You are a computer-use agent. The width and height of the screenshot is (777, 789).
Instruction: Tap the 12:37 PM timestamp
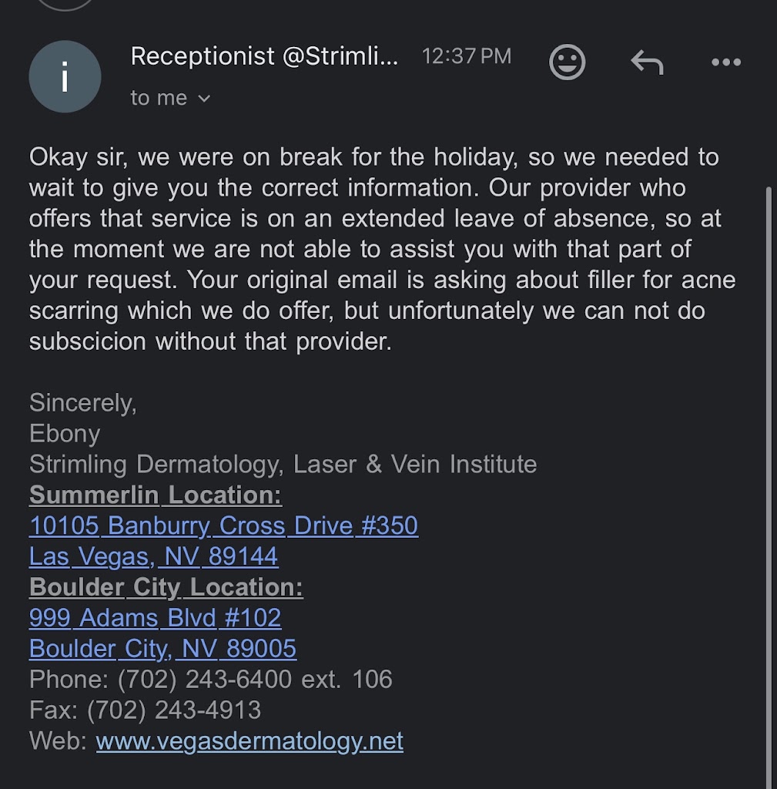point(466,55)
